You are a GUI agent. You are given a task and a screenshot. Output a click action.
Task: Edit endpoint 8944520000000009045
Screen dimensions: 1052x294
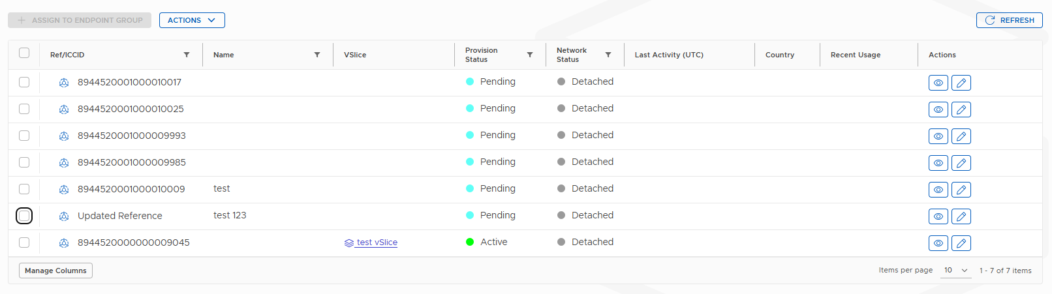pyautogui.click(x=961, y=243)
